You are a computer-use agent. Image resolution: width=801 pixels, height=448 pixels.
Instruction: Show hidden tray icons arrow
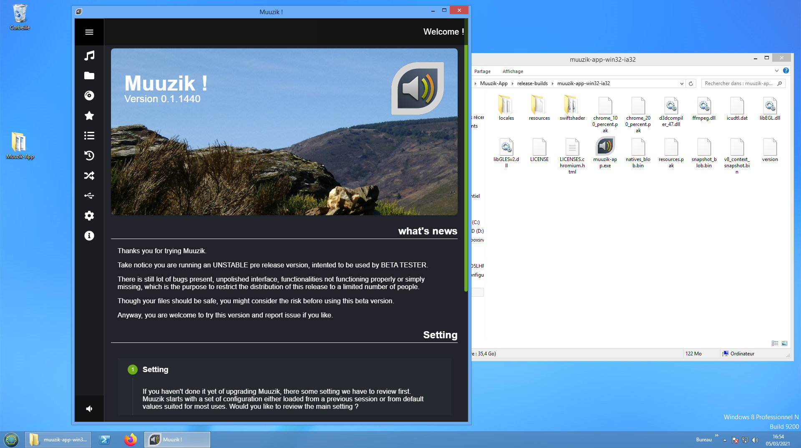(x=725, y=440)
